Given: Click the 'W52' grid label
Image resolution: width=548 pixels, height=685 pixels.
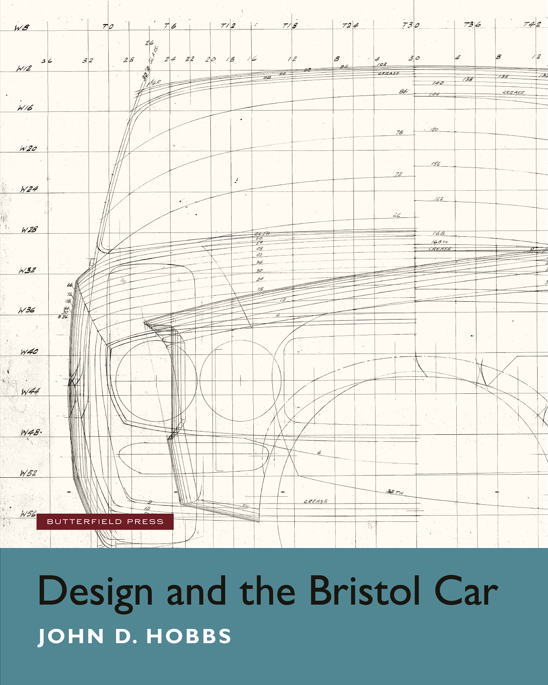Looking at the screenshot, I should [x=29, y=473].
